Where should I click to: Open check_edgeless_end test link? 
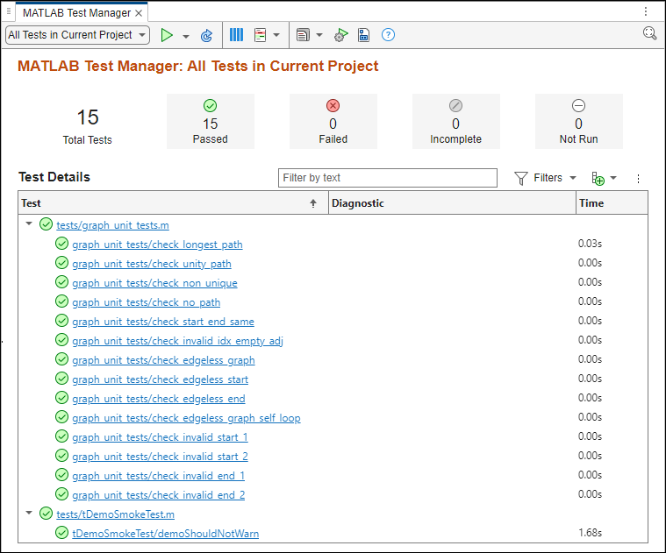[x=159, y=399]
